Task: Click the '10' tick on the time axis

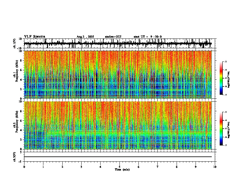Action: [215, 167]
